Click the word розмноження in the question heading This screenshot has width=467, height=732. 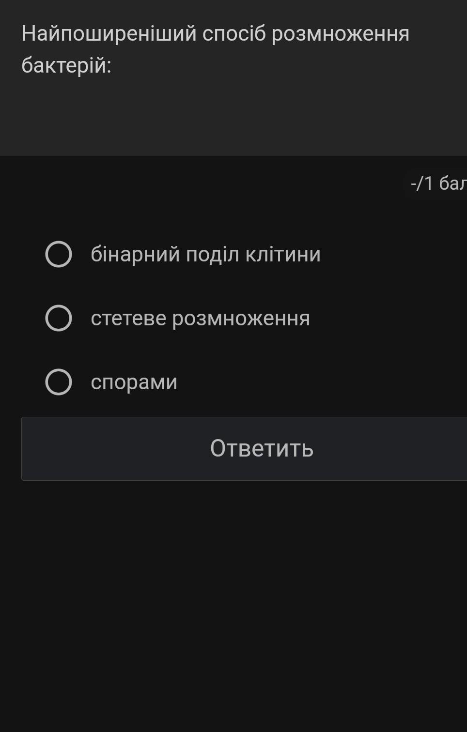340,34
